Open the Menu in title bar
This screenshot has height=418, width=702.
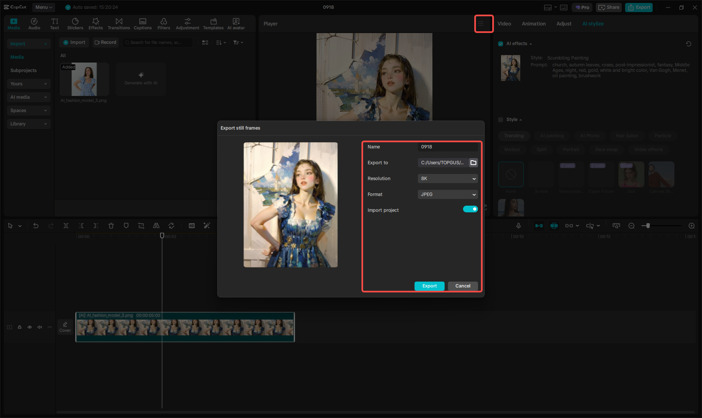pyautogui.click(x=43, y=7)
